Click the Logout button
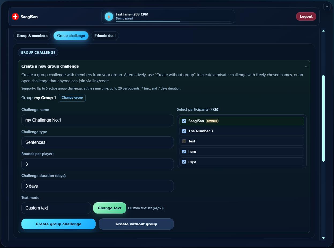 (306, 17)
